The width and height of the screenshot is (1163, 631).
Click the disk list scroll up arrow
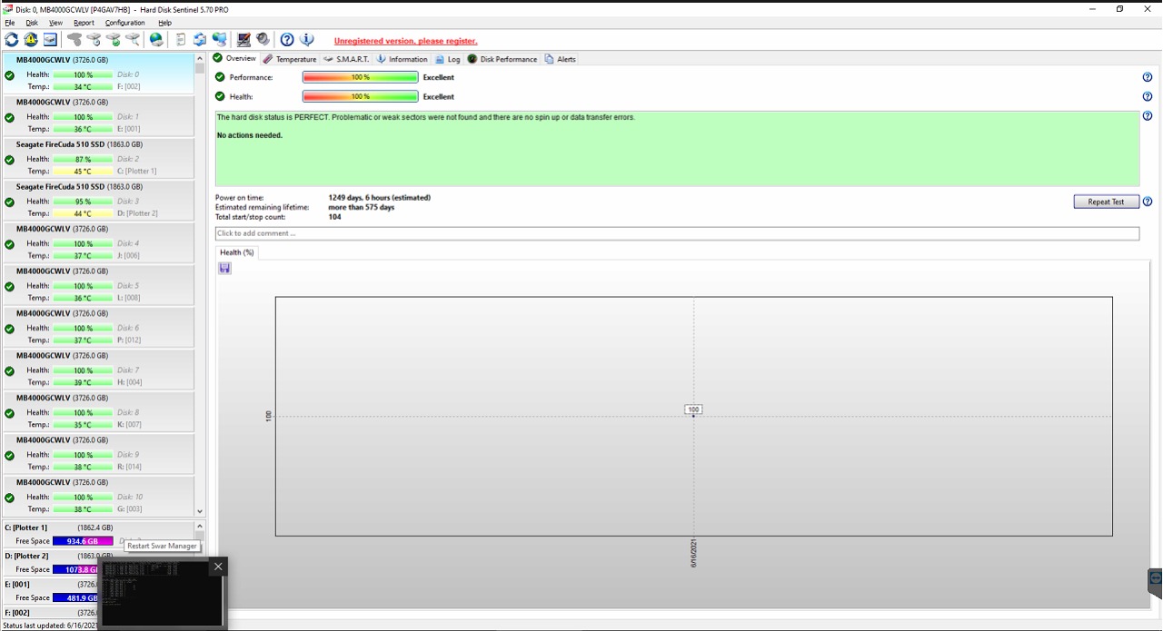[x=200, y=59]
